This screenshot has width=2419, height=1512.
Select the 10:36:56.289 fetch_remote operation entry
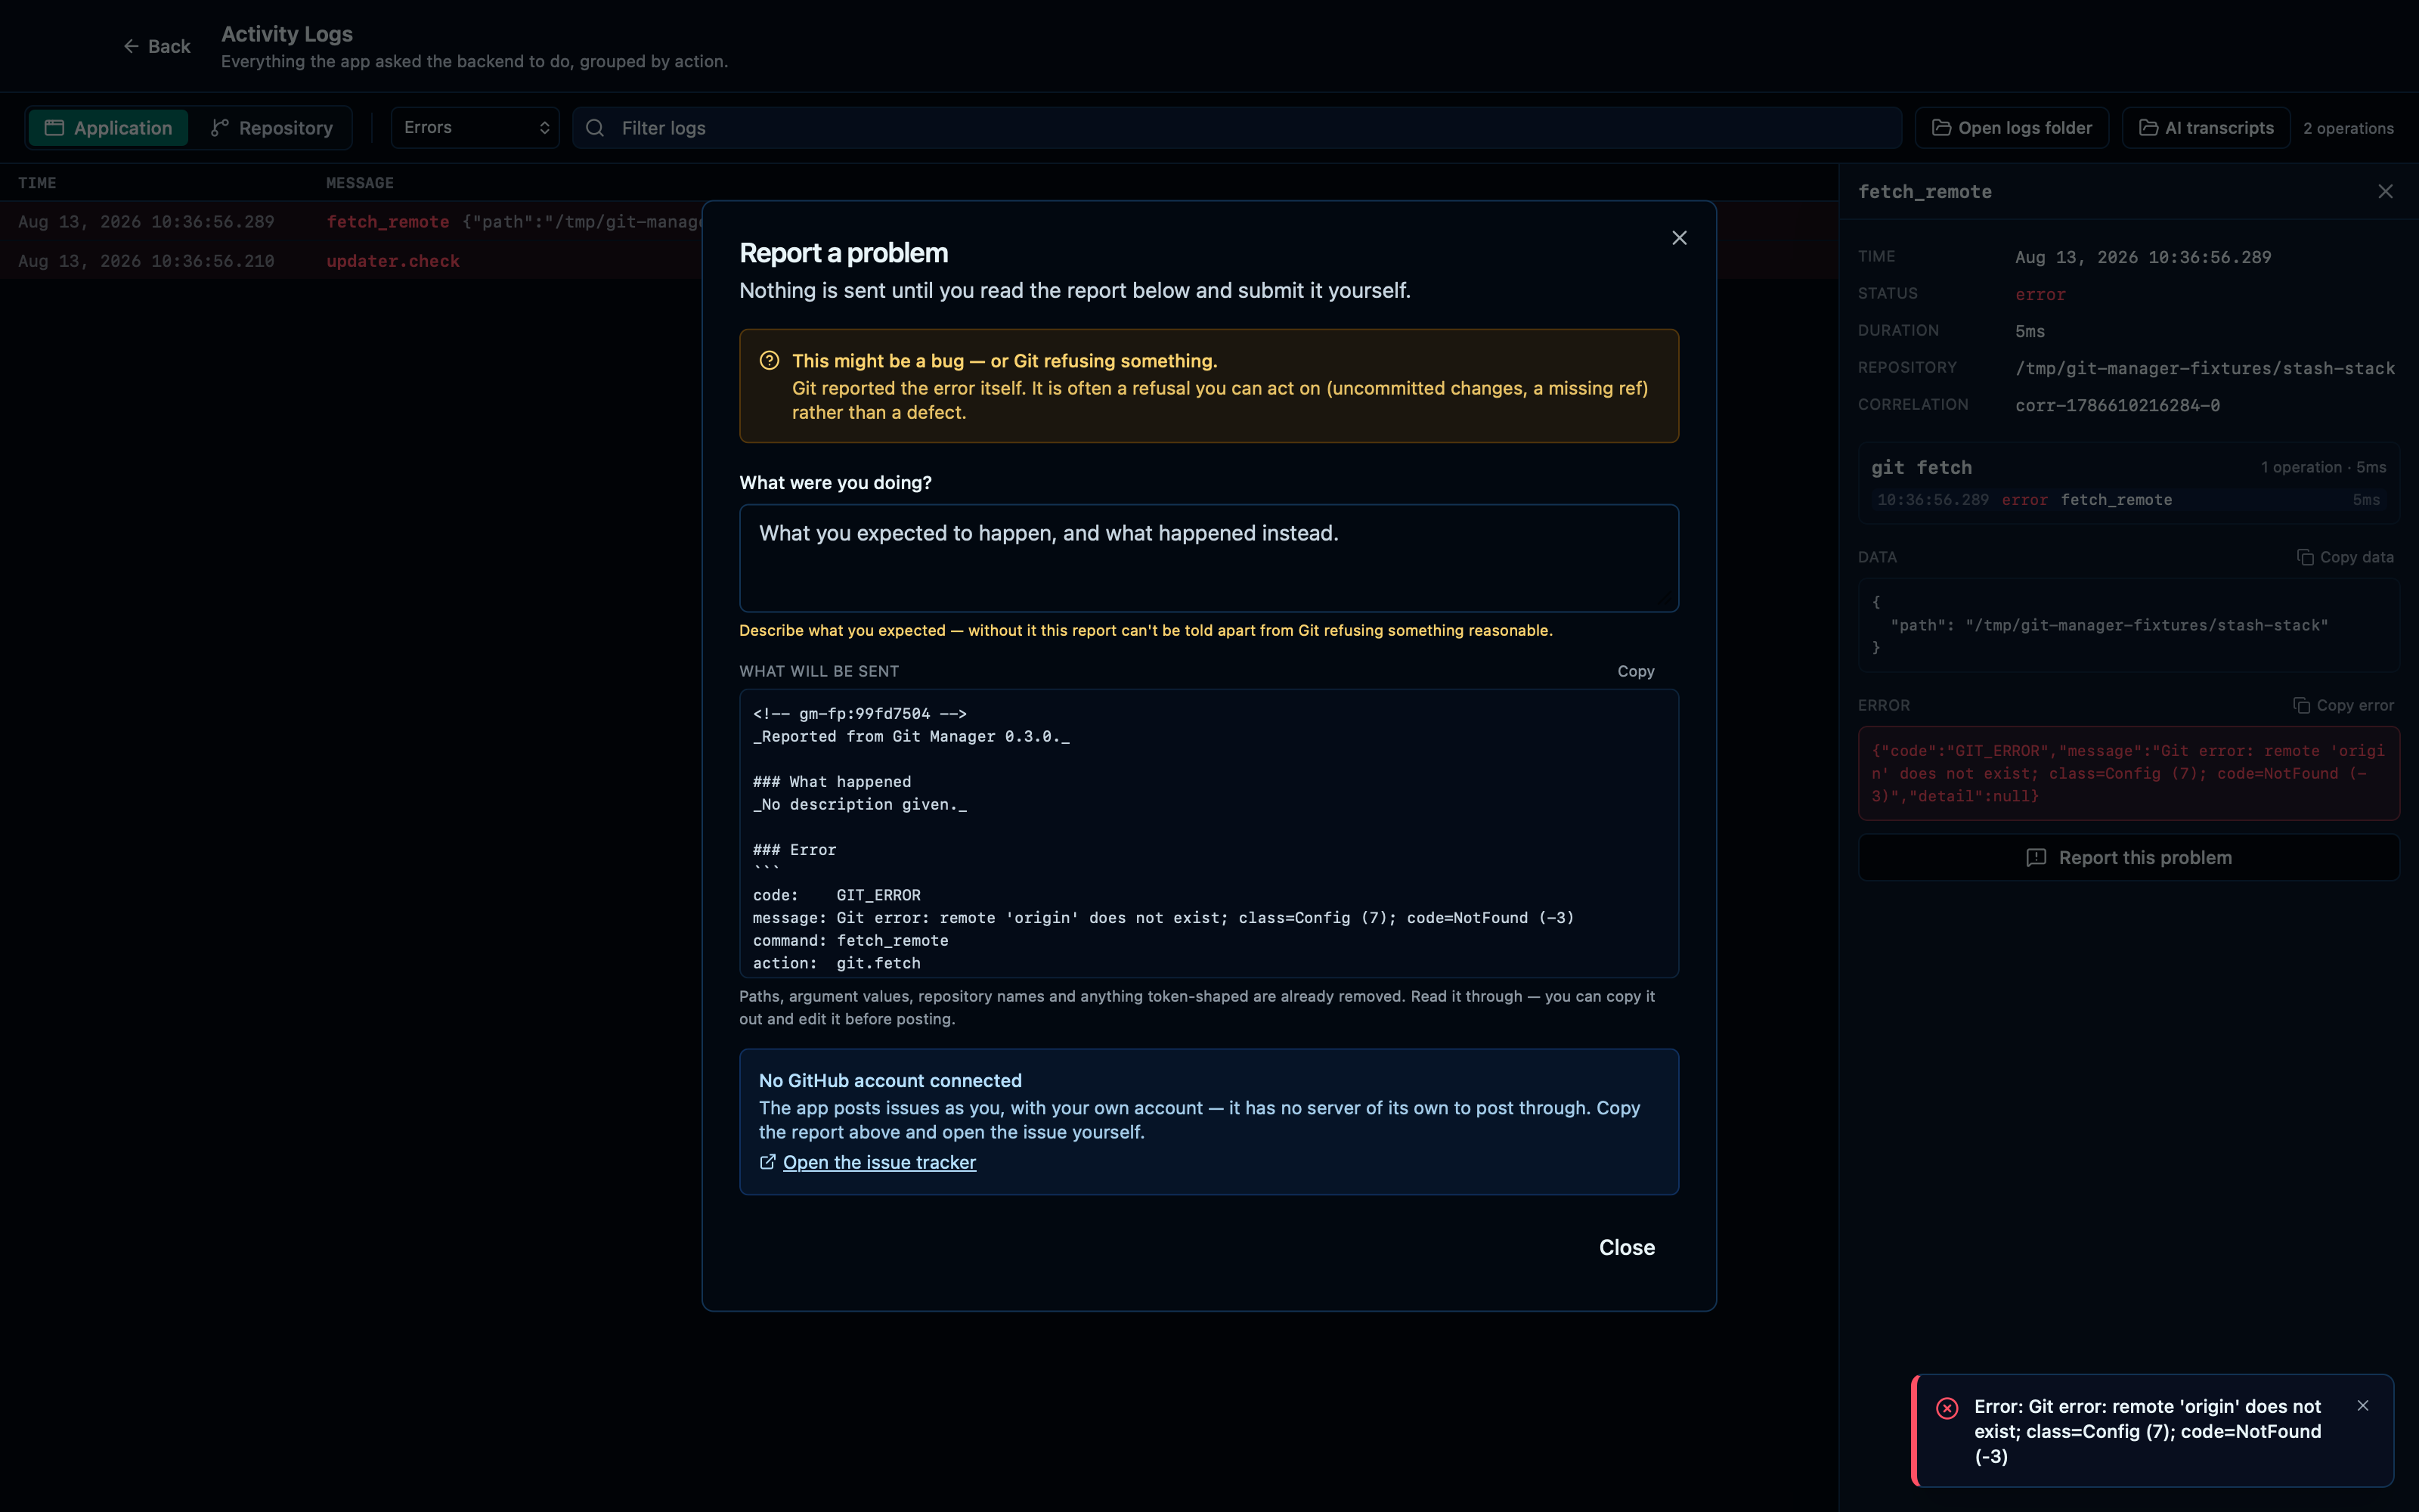pos(2128,500)
